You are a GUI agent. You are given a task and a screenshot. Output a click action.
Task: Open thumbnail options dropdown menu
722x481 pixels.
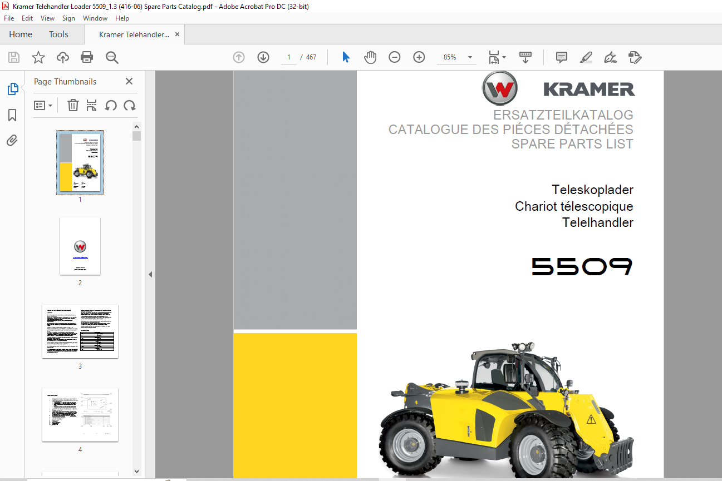tap(43, 105)
